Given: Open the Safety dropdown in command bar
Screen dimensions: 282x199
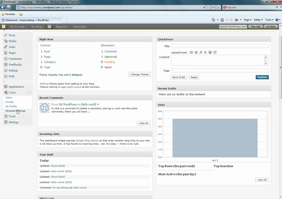Looking at the screenshot, I should pos(258,20).
